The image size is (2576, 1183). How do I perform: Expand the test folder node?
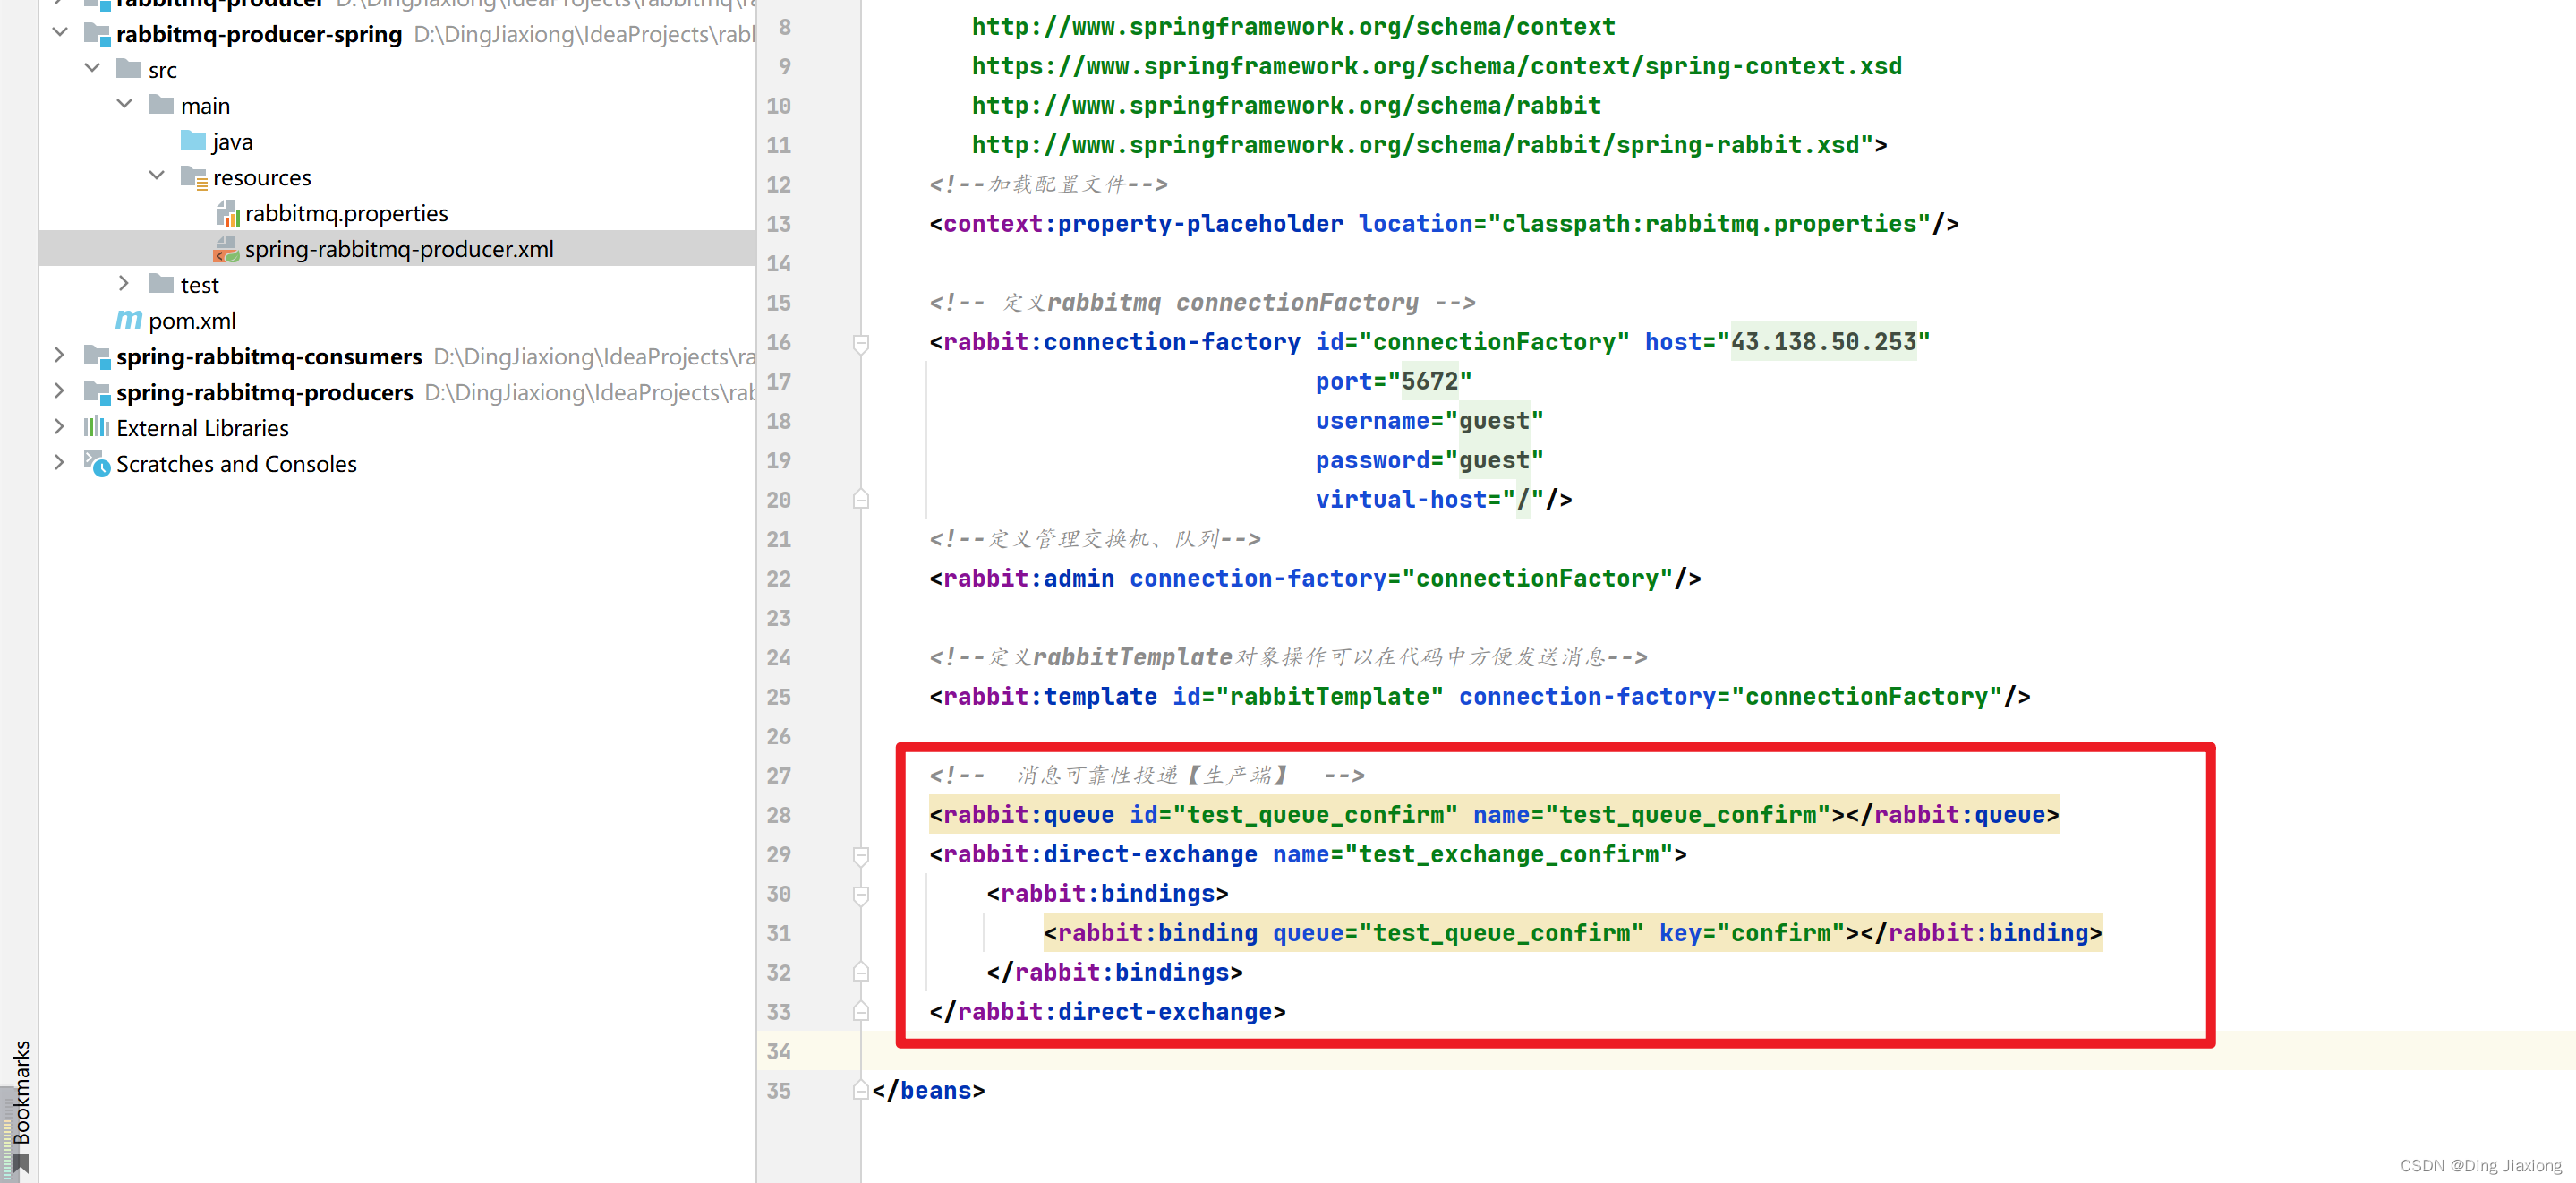[124, 284]
